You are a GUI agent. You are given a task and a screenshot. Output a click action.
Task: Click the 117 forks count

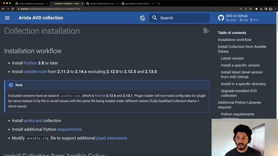(x=254, y=20)
